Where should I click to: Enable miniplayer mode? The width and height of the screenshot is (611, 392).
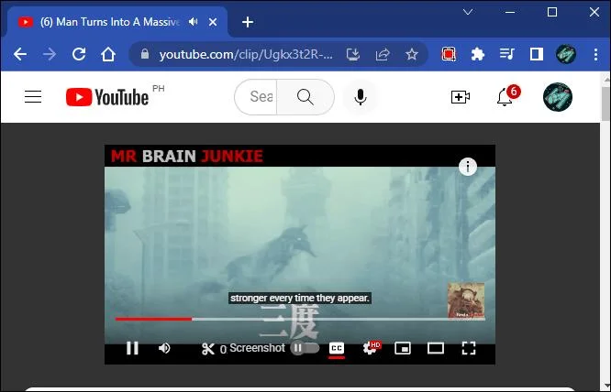point(403,348)
